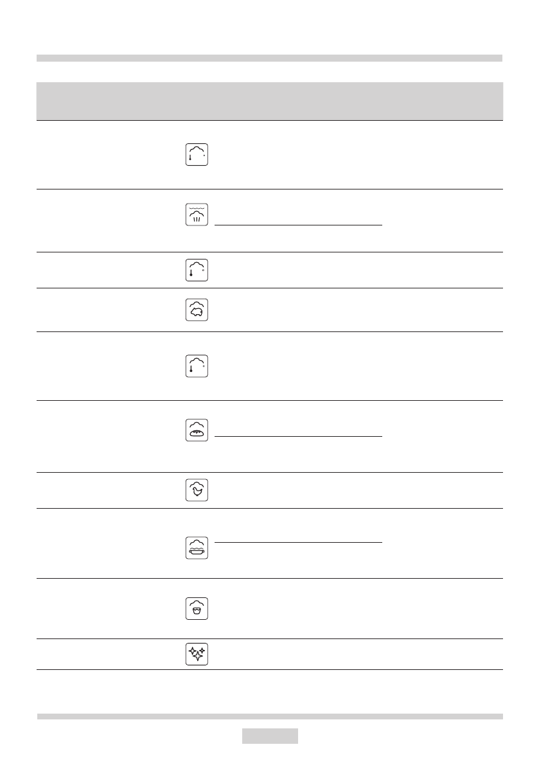Click the steam thermometer icon above the bread icon
This screenshot has height=765, width=539.
click(197, 366)
